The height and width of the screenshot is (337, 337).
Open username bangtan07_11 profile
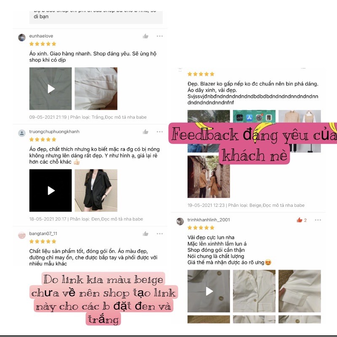pyautogui.click(x=43, y=233)
